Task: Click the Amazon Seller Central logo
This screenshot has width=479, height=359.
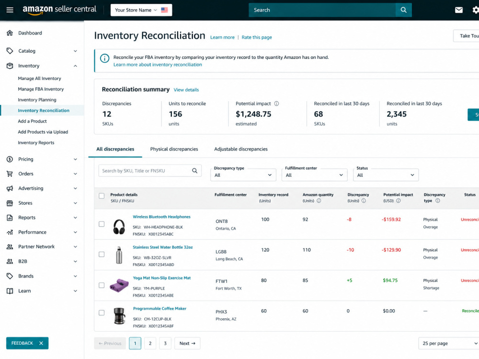Action: tap(59, 10)
